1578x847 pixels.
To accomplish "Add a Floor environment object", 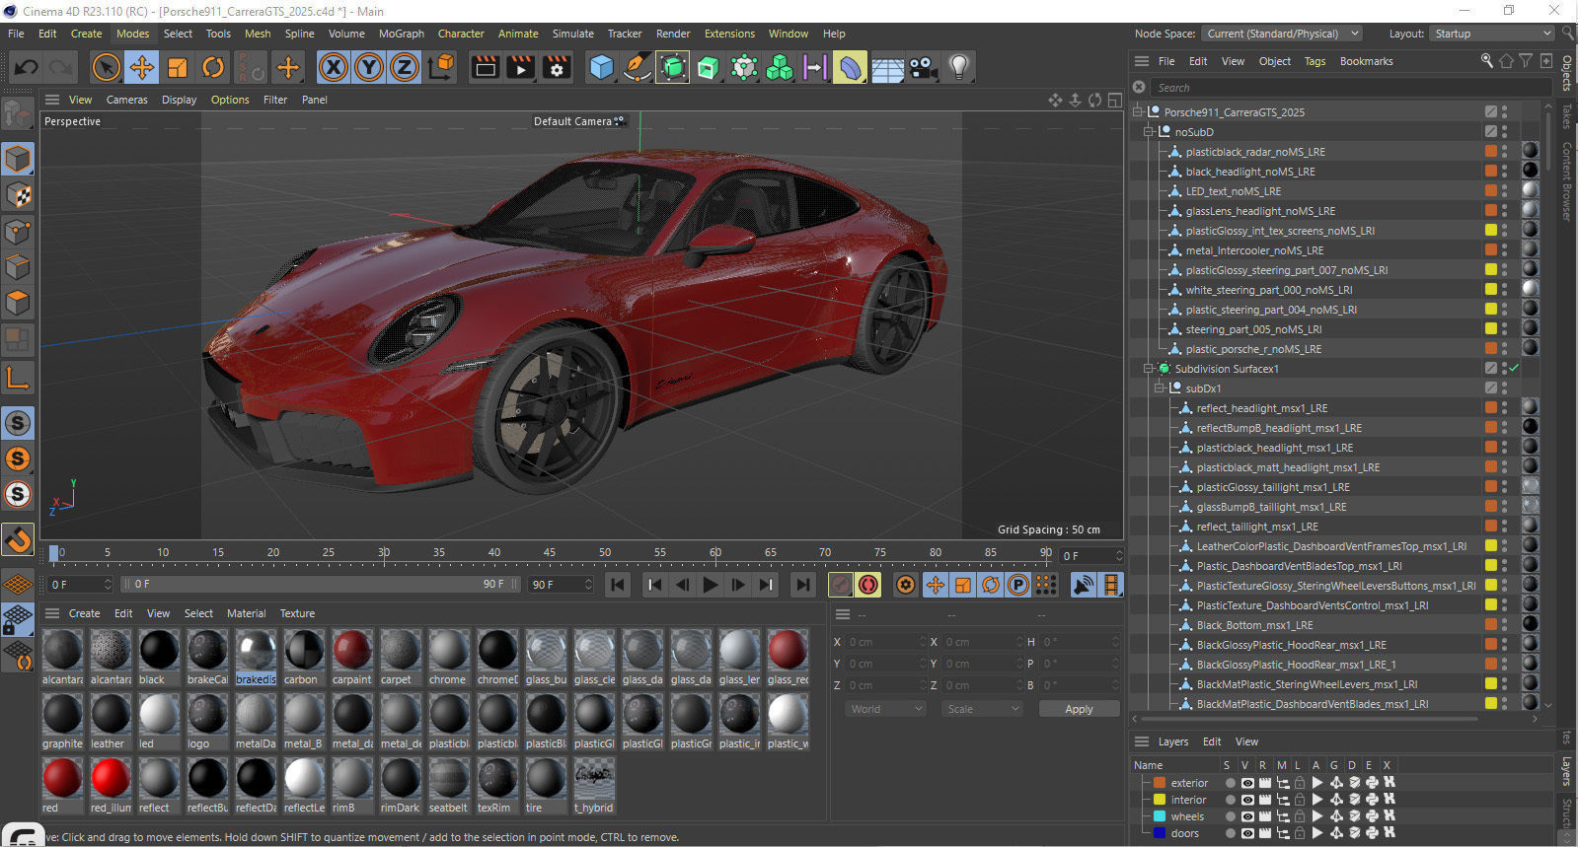I will coord(887,67).
